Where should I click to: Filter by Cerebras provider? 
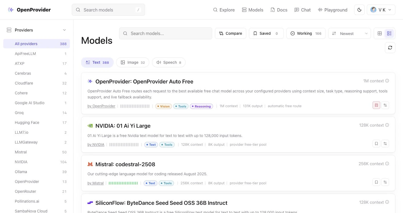click(37, 73)
